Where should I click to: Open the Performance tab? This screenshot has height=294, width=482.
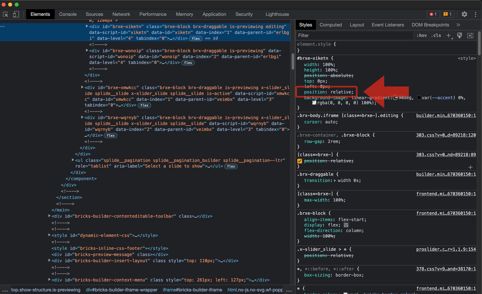(x=153, y=14)
